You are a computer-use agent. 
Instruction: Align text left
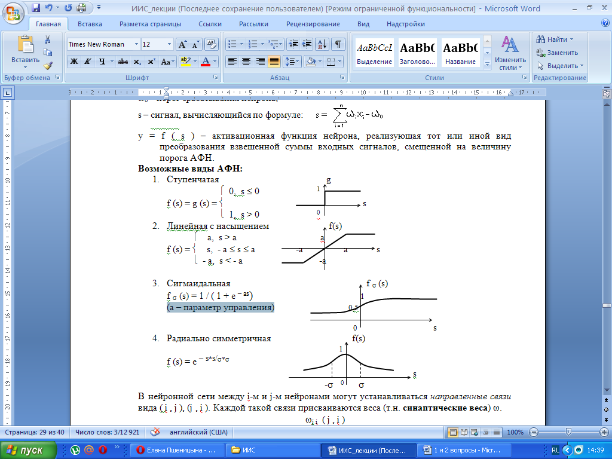[232, 62]
